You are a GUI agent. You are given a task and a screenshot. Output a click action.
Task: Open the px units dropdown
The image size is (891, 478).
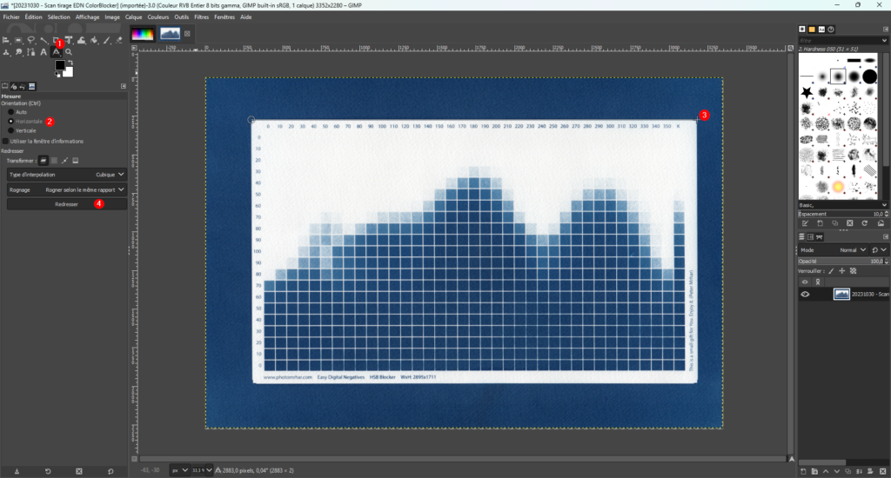click(x=179, y=470)
